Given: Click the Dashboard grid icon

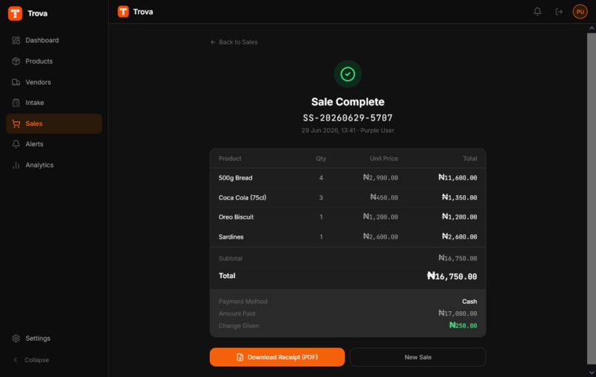Looking at the screenshot, I should tap(16, 40).
